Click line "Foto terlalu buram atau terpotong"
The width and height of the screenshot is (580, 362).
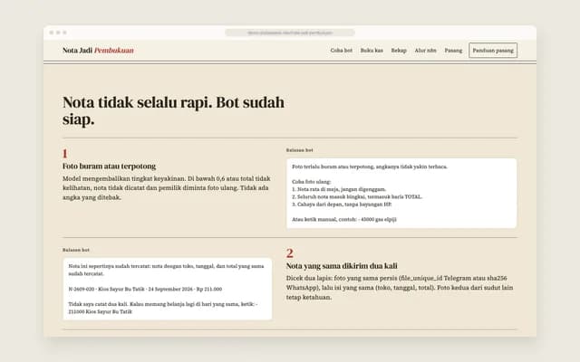pyautogui.click(x=370, y=167)
